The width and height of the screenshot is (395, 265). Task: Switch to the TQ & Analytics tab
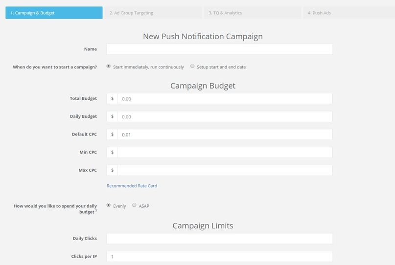click(x=253, y=13)
